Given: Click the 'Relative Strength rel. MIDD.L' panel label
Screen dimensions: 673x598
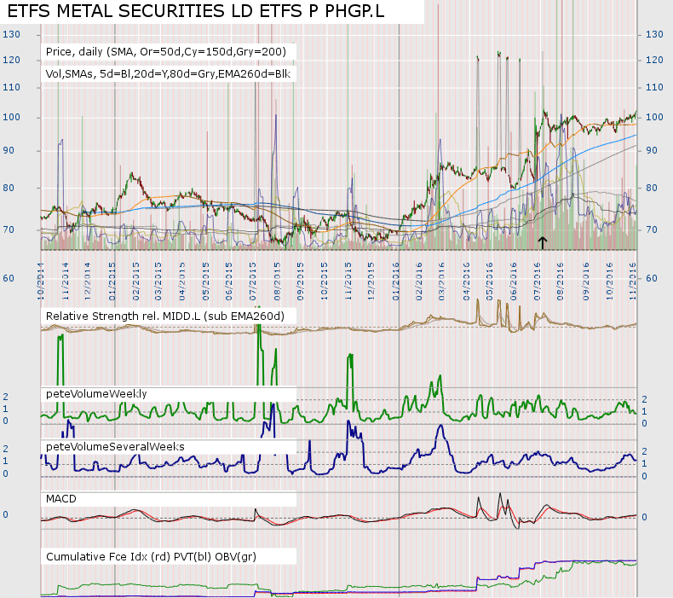Looking at the screenshot, I should 164,316.
